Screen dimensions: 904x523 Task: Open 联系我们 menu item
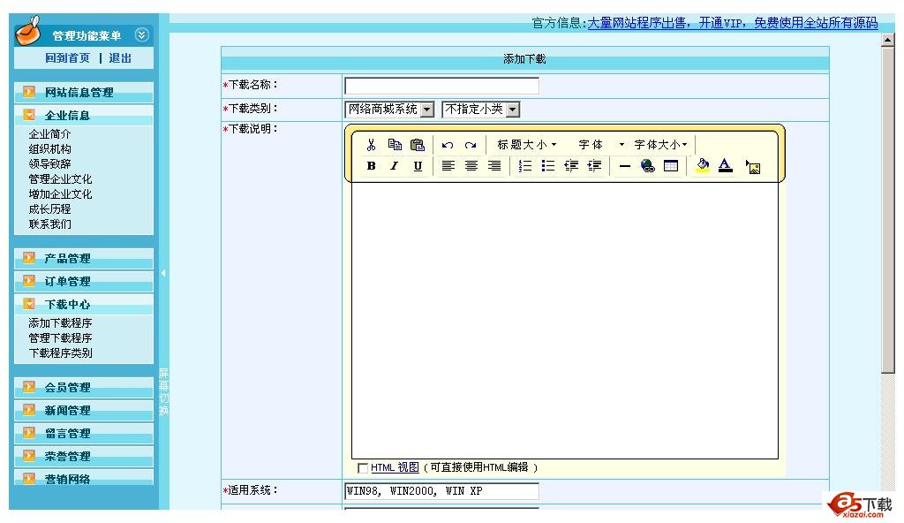tap(49, 224)
